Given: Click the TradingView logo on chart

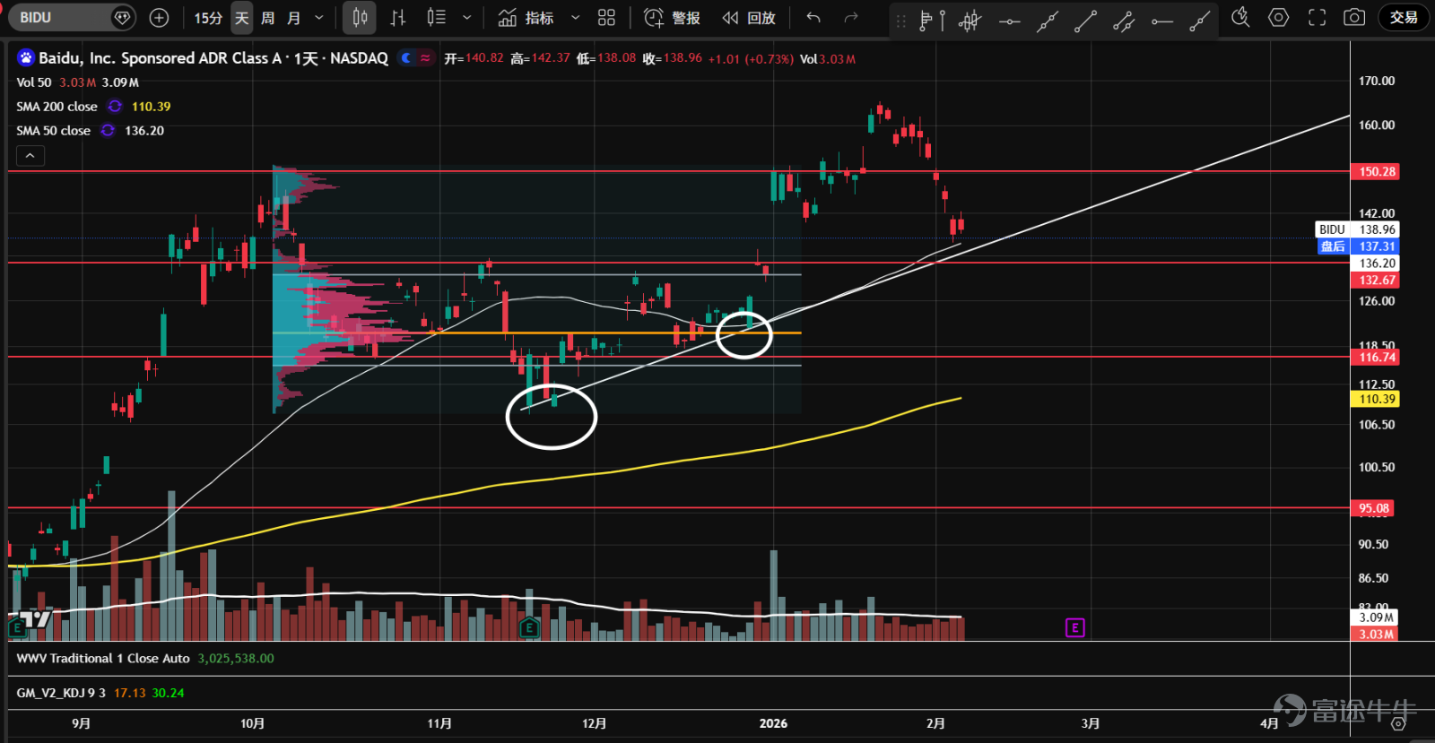Looking at the screenshot, I should point(34,618).
